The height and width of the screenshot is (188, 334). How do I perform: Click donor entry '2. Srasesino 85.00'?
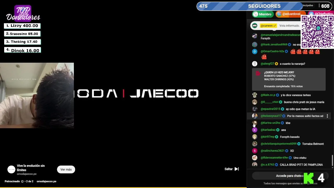(22, 34)
